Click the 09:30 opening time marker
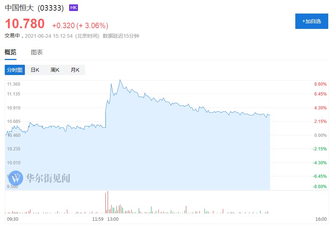 tap(12, 219)
